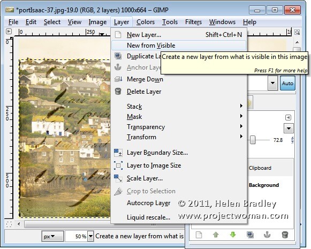Open the px units dropdown

click(52, 236)
